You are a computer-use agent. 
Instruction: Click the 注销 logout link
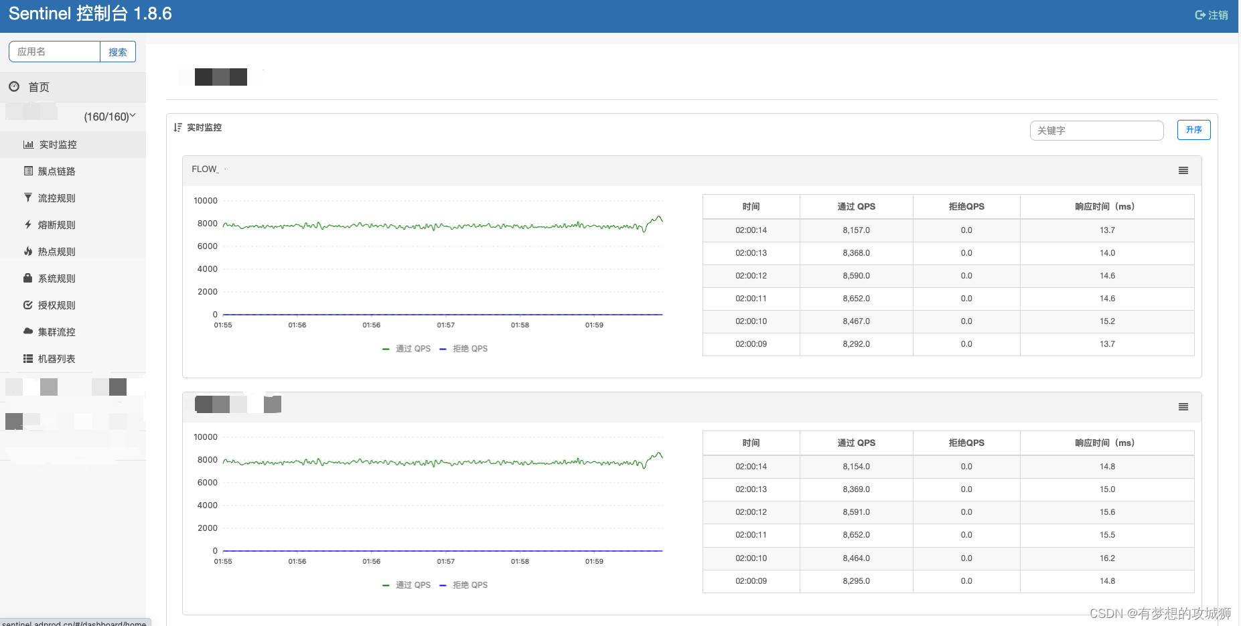pyautogui.click(x=1212, y=15)
